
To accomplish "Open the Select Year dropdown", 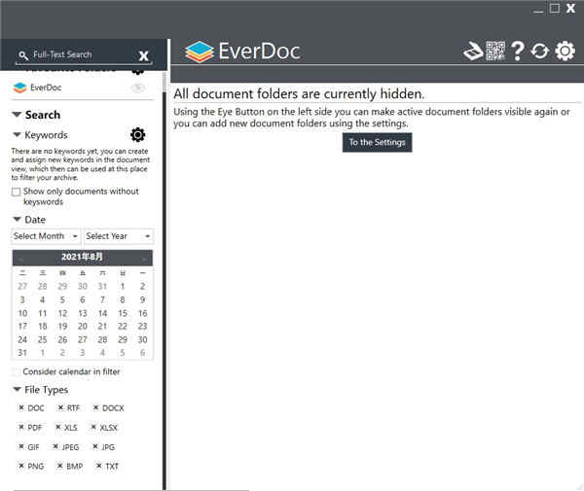I will [118, 236].
